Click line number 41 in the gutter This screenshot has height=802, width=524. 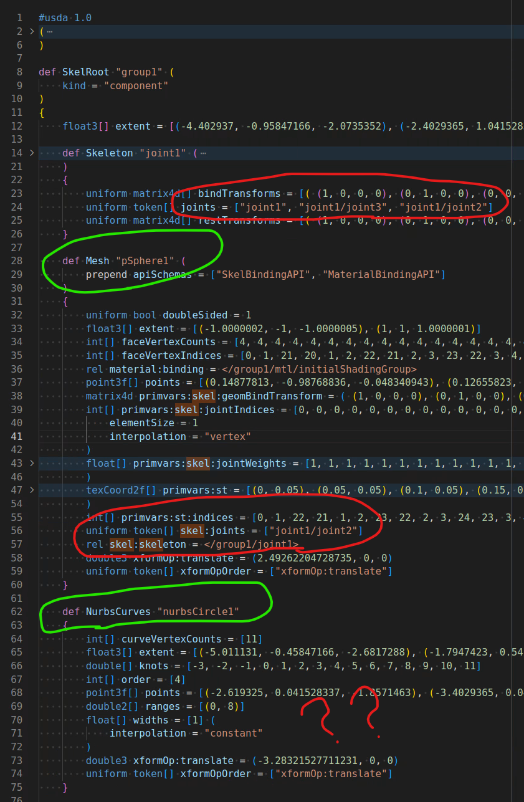pos(17,436)
